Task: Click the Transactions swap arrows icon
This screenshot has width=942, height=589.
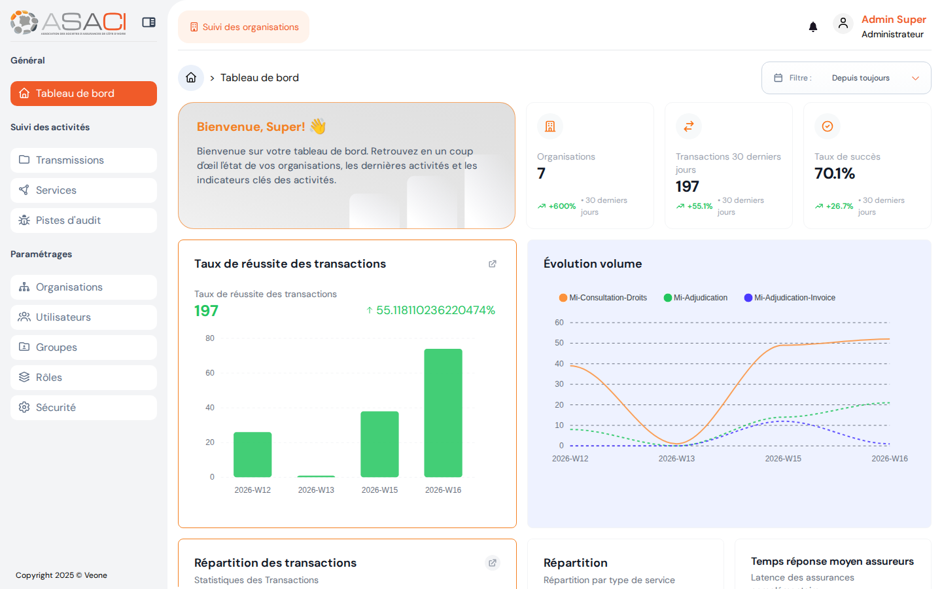Action: coord(689,126)
